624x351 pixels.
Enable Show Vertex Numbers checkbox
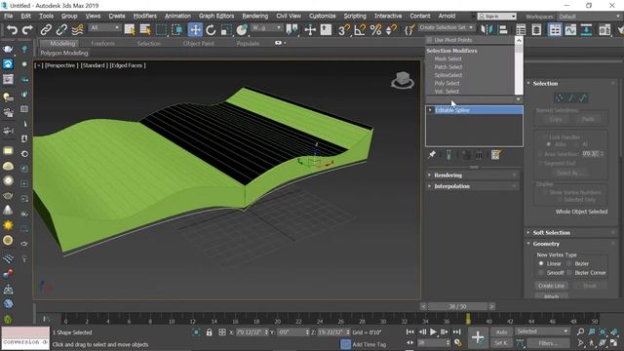[x=545, y=192]
